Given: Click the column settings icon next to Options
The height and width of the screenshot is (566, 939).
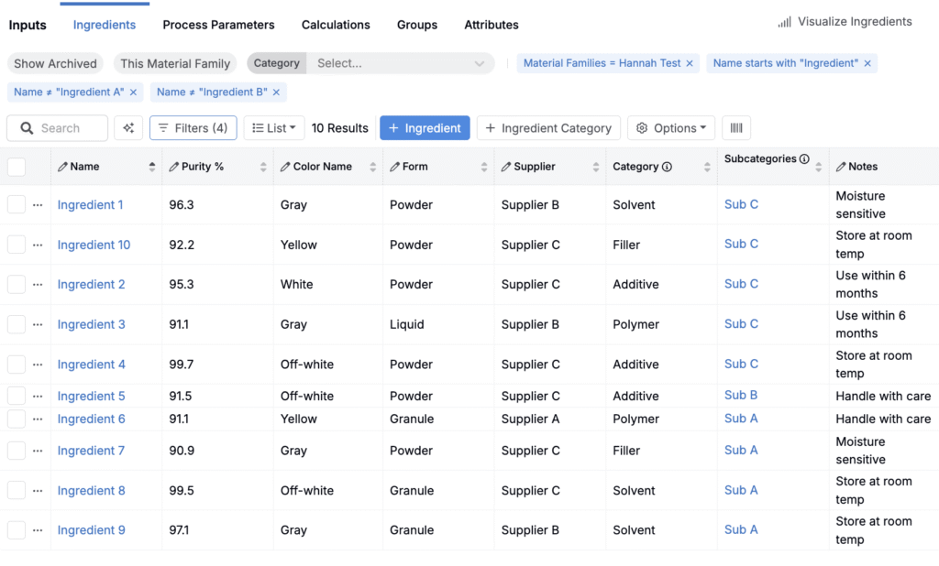Looking at the screenshot, I should click(735, 128).
